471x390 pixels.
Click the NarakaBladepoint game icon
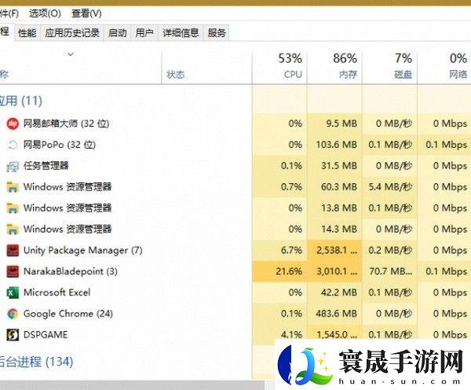pos(12,271)
